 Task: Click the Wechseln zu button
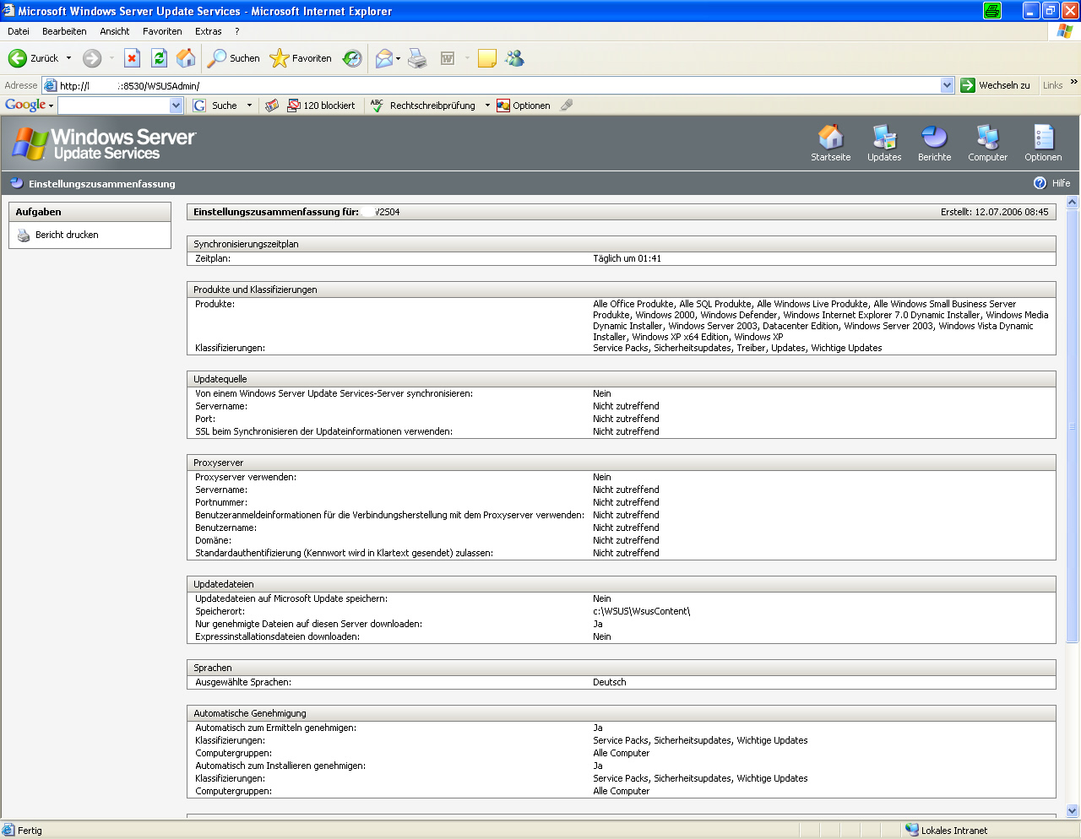pyautogui.click(x=996, y=85)
